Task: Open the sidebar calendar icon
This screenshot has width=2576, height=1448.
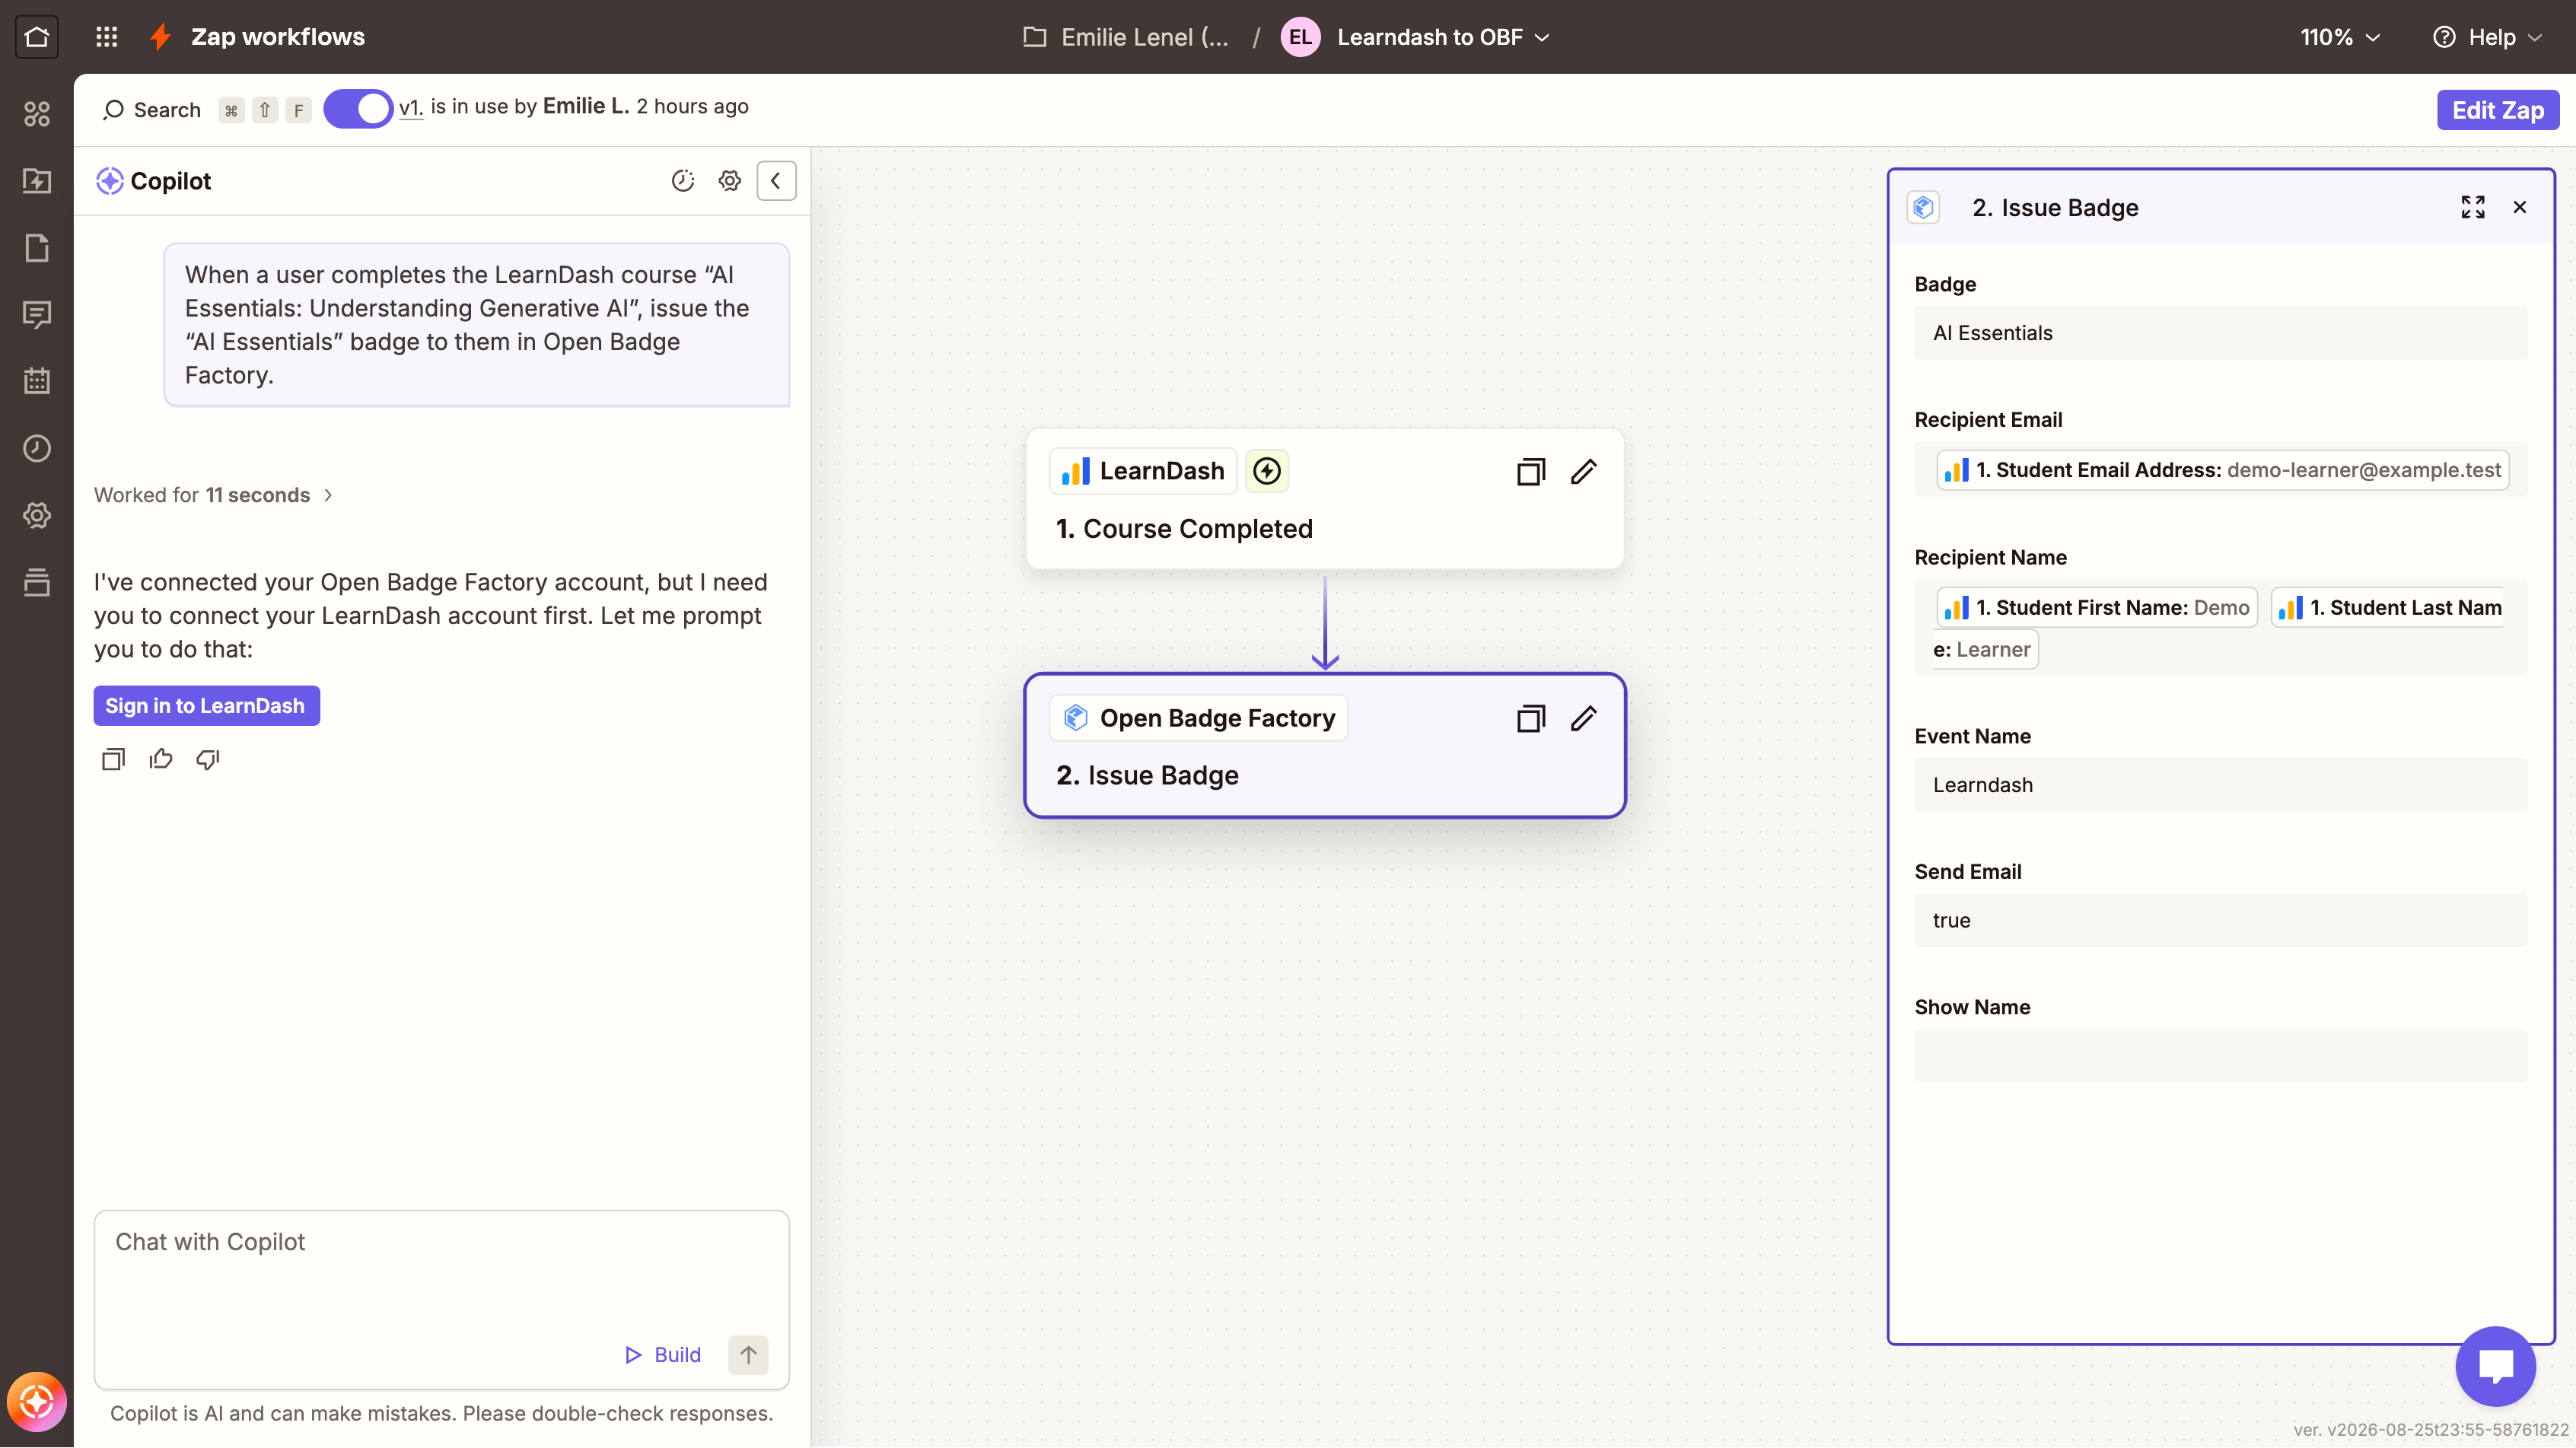Action: tap(37, 381)
